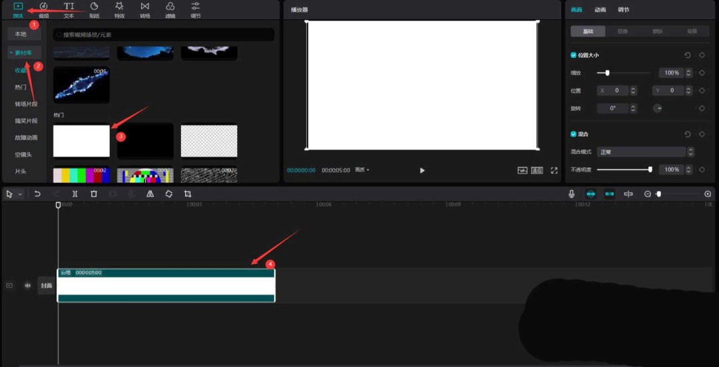Open the selection tool mode dropdown arrow

tap(20, 194)
